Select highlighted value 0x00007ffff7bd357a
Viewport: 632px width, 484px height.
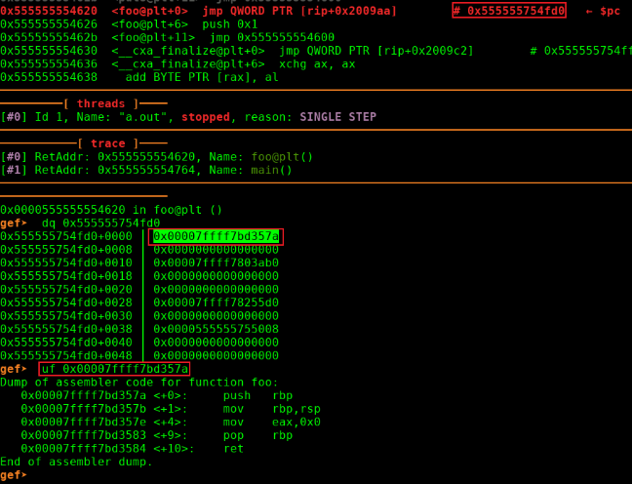point(217,236)
